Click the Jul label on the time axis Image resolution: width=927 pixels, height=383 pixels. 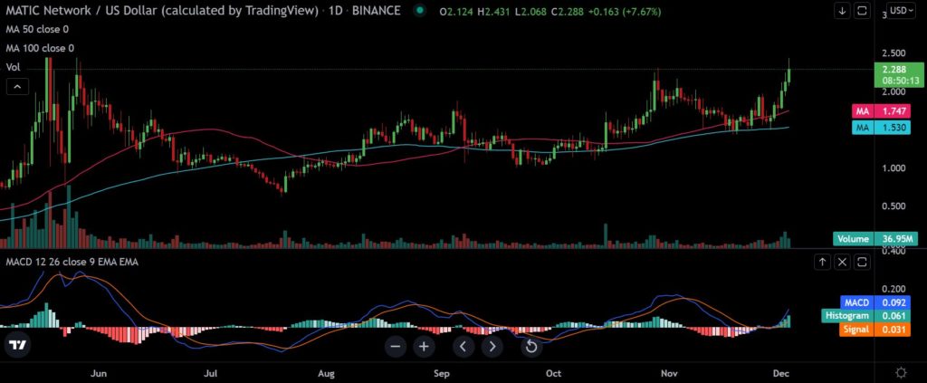tap(211, 374)
